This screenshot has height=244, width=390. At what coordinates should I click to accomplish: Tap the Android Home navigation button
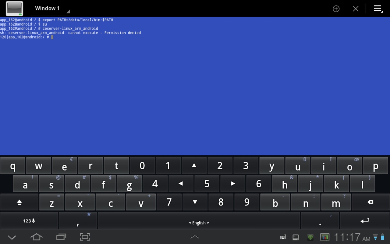click(36, 237)
